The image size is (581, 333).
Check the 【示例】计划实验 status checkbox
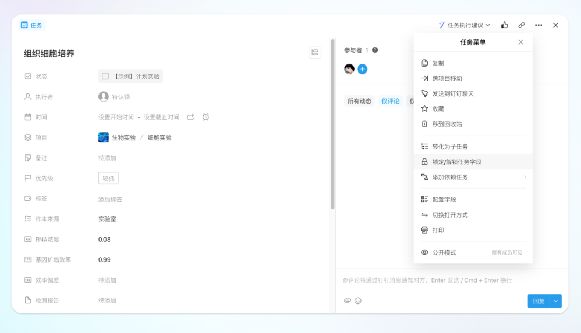pyautogui.click(x=105, y=76)
